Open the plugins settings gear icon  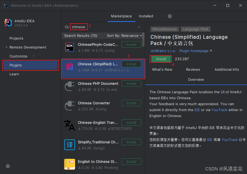click(x=170, y=16)
